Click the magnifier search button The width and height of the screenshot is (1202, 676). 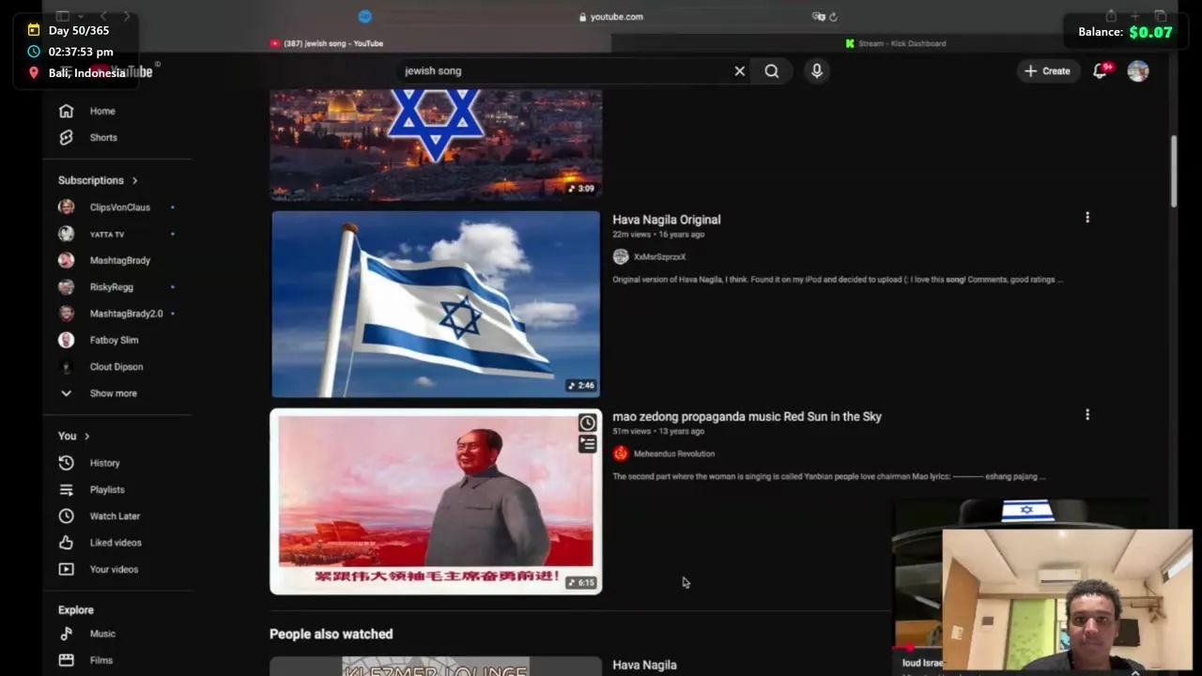coord(772,70)
